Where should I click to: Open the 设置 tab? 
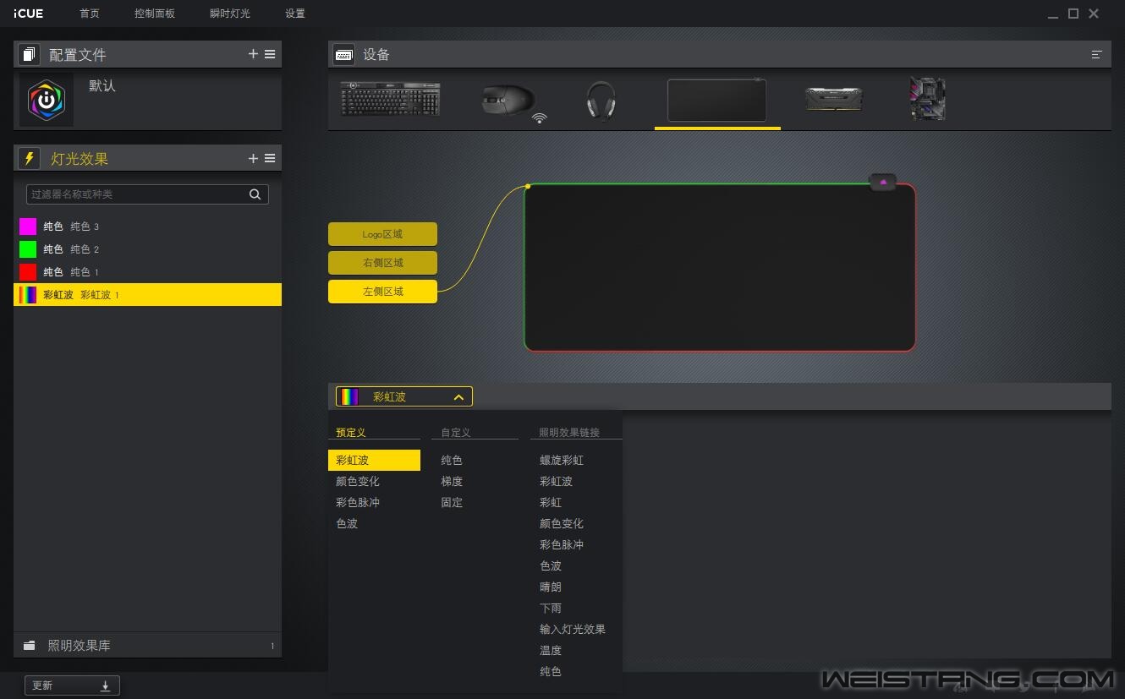[295, 14]
